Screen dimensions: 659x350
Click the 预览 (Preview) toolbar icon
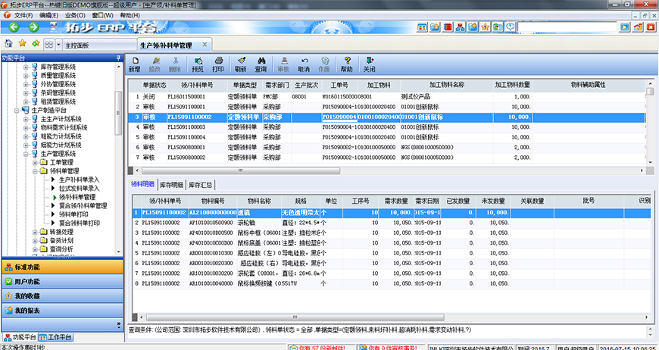pyautogui.click(x=198, y=64)
